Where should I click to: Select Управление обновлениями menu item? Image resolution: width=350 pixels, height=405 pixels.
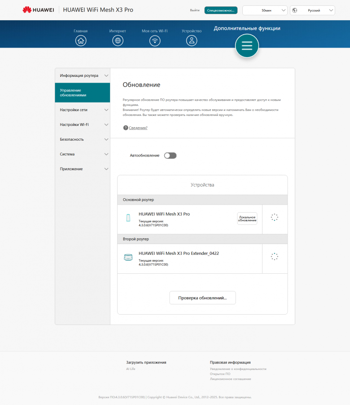83,93
